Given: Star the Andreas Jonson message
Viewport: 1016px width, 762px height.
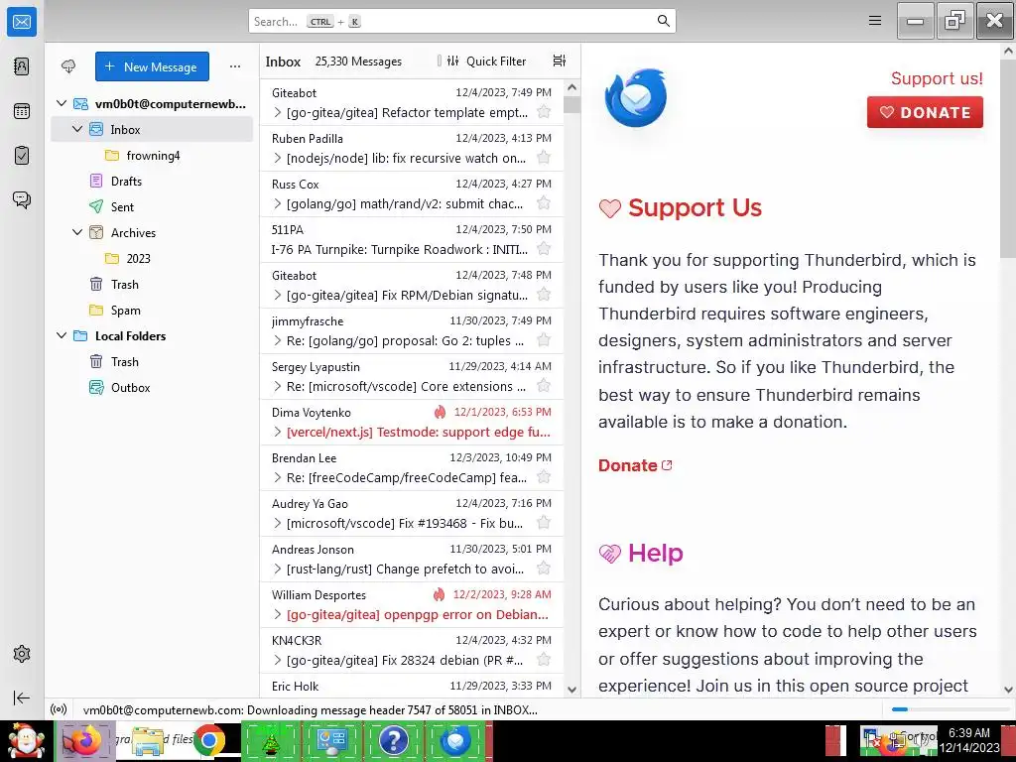Looking at the screenshot, I should [x=544, y=569].
